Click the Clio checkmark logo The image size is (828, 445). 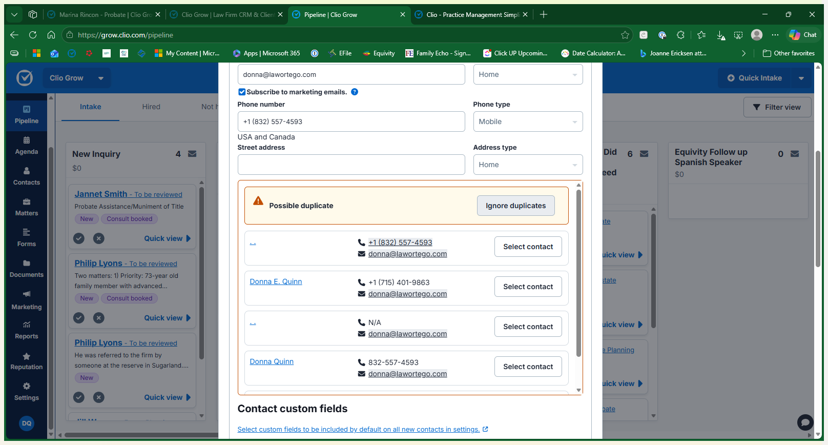25,78
